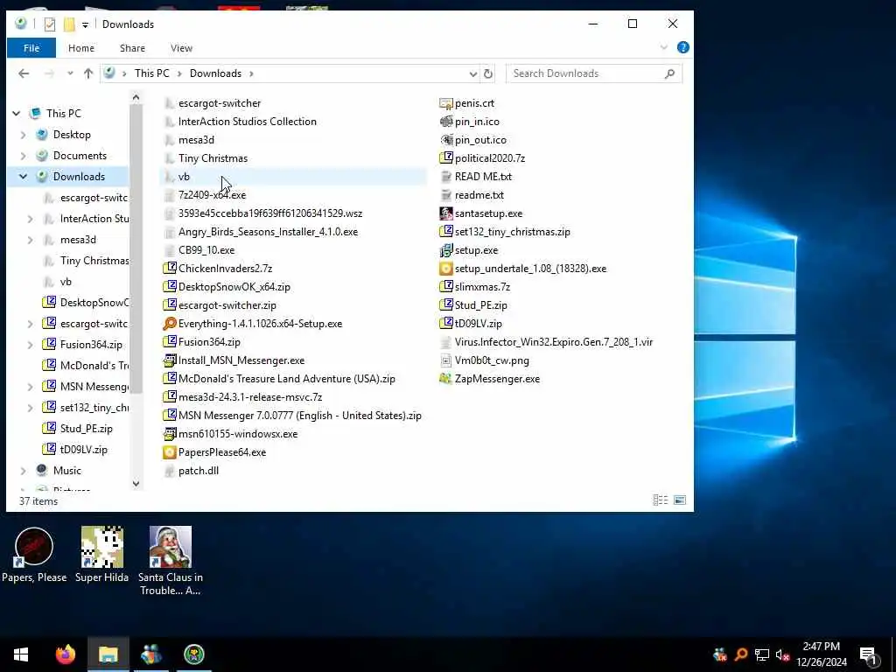Image resolution: width=896 pixels, height=672 pixels.
Task: Open the recent locations dropdown arrow
Action: tap(70, 73)
